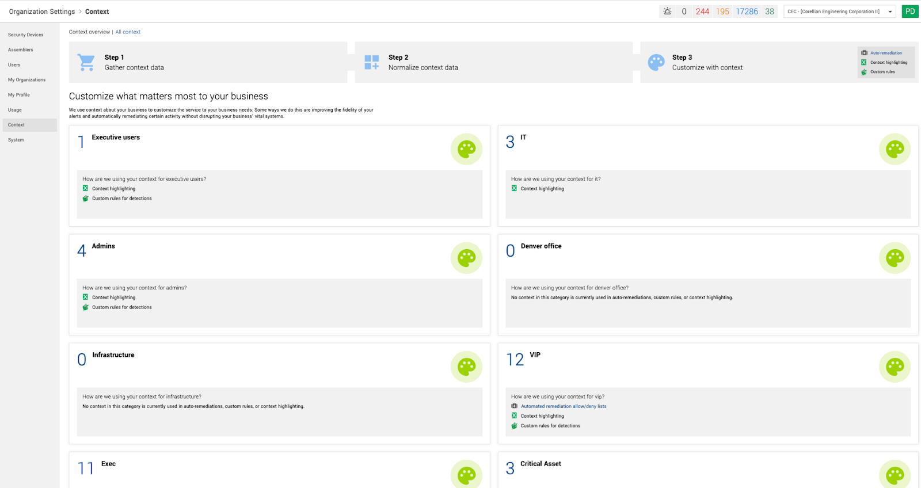Click red 244 alert count

pos(702,12)
